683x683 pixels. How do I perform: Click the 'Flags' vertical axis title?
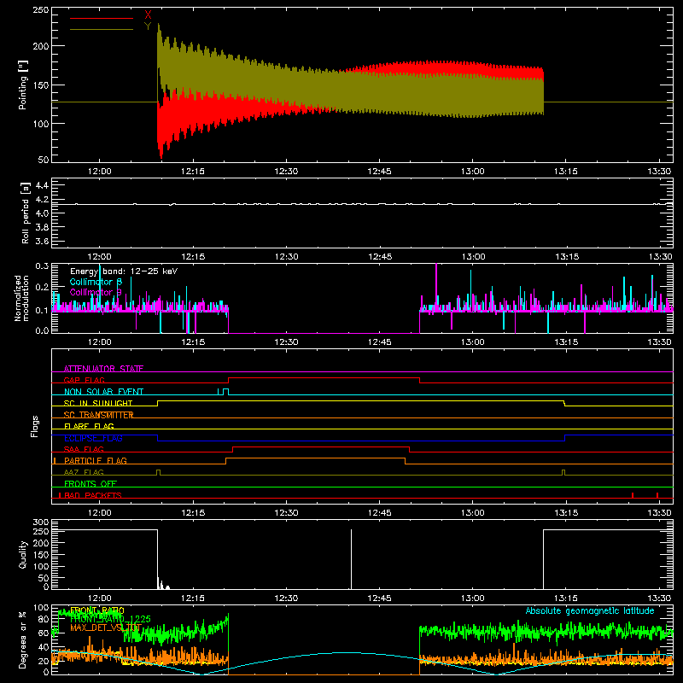tap(35, 426)
